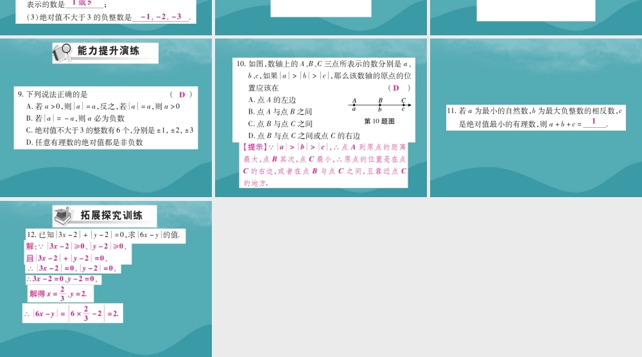This screenshot has width=642, height=357.
Task: Click option C. 点 B 与点 C 之间
Action: [x=280, y=124]
